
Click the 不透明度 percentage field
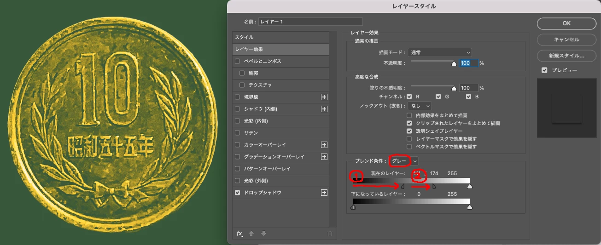pyautogui.click(x=468, y=63)
